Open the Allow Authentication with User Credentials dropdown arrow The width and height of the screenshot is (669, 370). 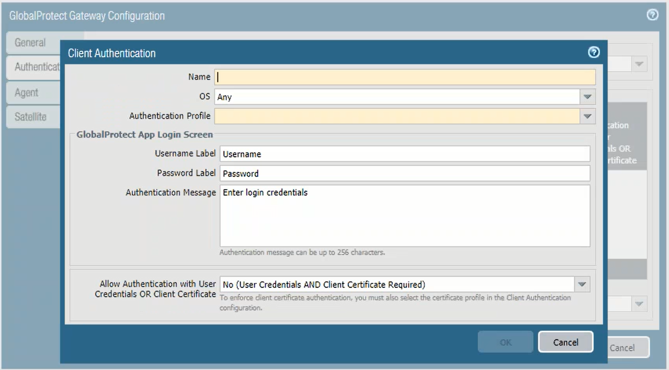click(582, 284)
